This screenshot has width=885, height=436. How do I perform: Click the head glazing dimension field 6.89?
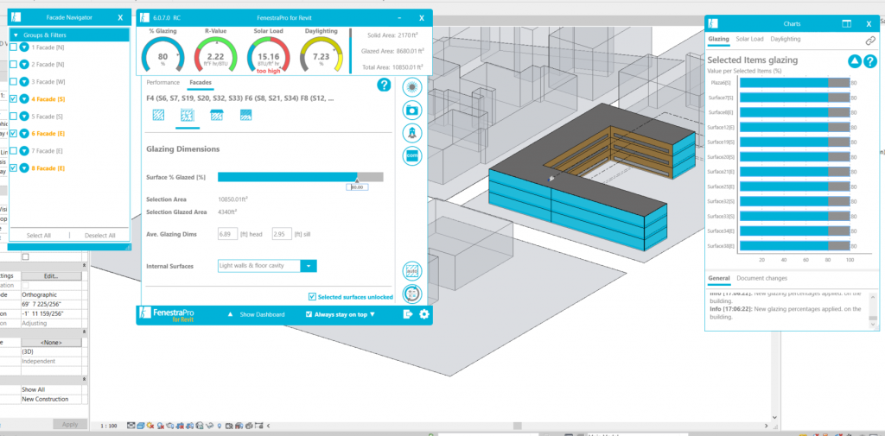click(228, 233)
